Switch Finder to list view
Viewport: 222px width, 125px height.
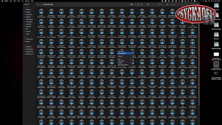pyautogui.click(x=135, y=5)
